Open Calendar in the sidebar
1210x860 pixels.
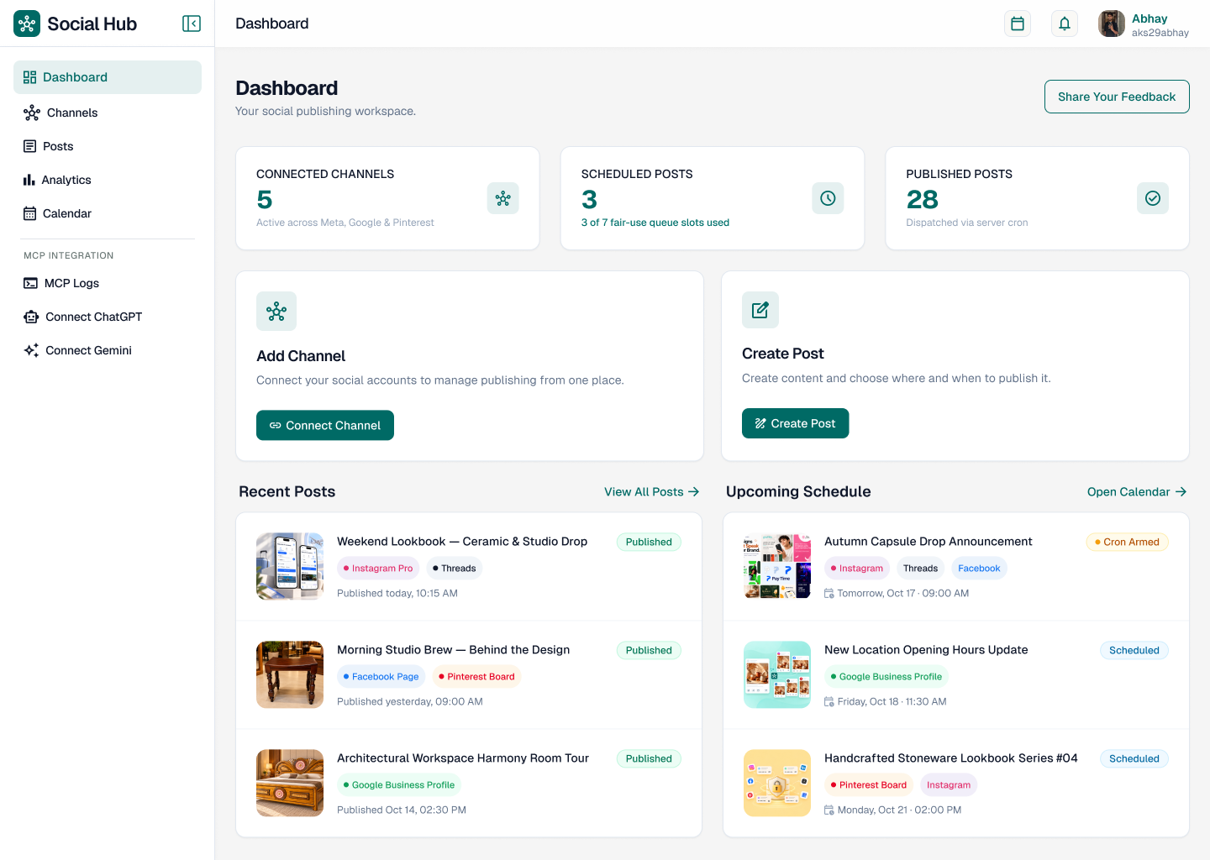108,213
